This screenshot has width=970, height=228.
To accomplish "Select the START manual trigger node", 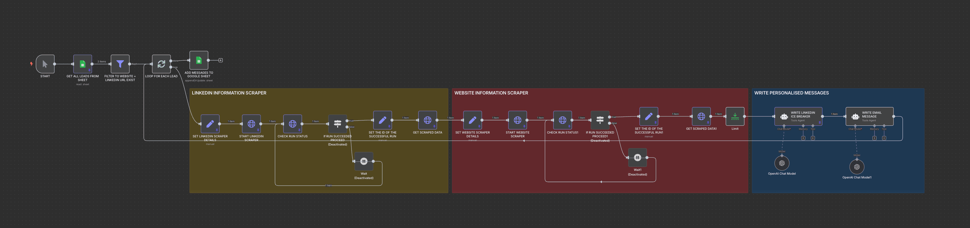I will tap(45, 64).
